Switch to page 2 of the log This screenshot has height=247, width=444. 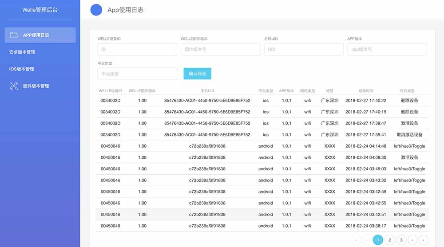389,240
